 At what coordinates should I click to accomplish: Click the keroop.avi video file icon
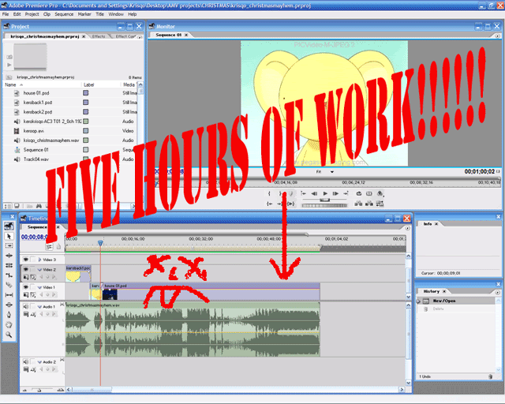(x=17, y=131)
